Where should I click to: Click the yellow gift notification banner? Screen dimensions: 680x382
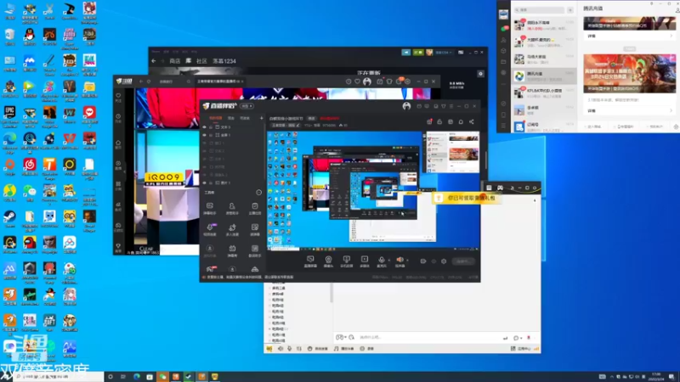tap(467, 198)
